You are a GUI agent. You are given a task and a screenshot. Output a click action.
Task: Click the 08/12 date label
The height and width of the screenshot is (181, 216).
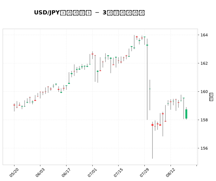170,173
